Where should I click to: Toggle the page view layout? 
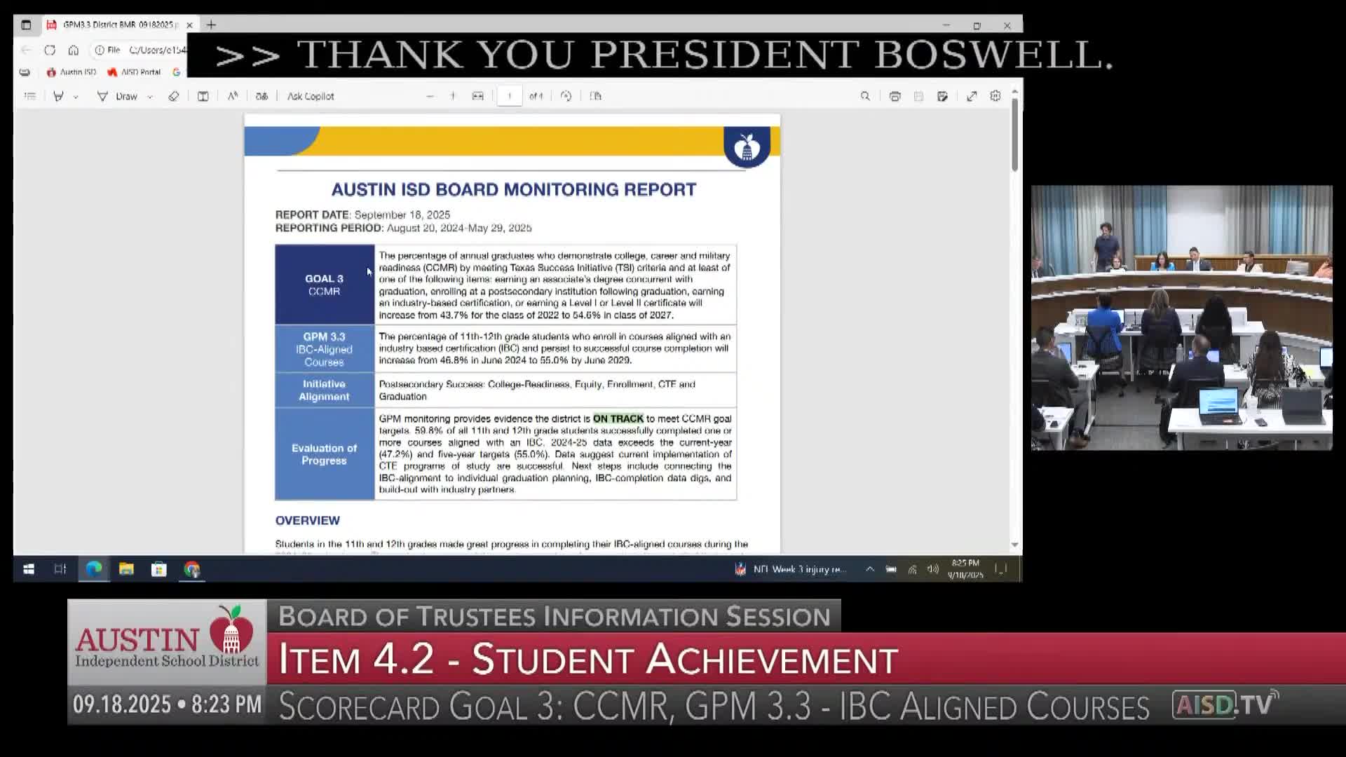(x=596, y=96)
